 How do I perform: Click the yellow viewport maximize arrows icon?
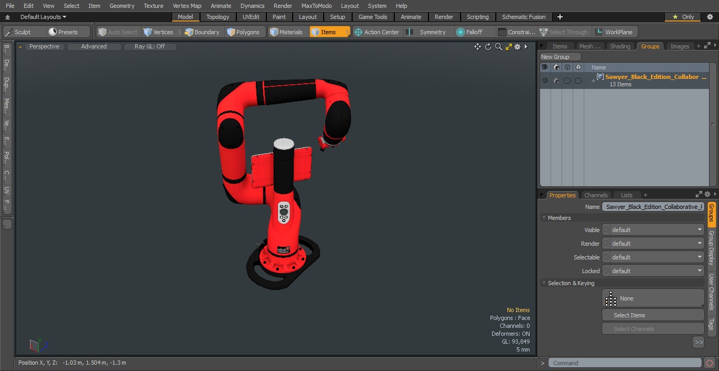pos(508,47)
